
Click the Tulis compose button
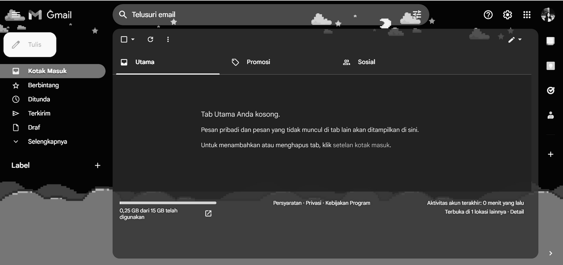pyautogui.click(x=30, y=44)
